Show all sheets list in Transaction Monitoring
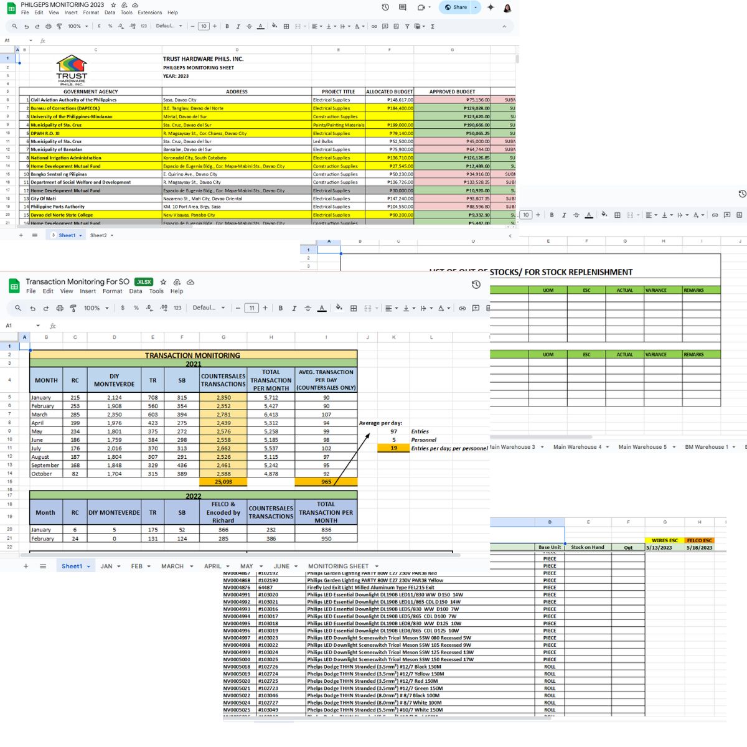Image resolution: width=747 pixels, height=747 pixels. 43,566
